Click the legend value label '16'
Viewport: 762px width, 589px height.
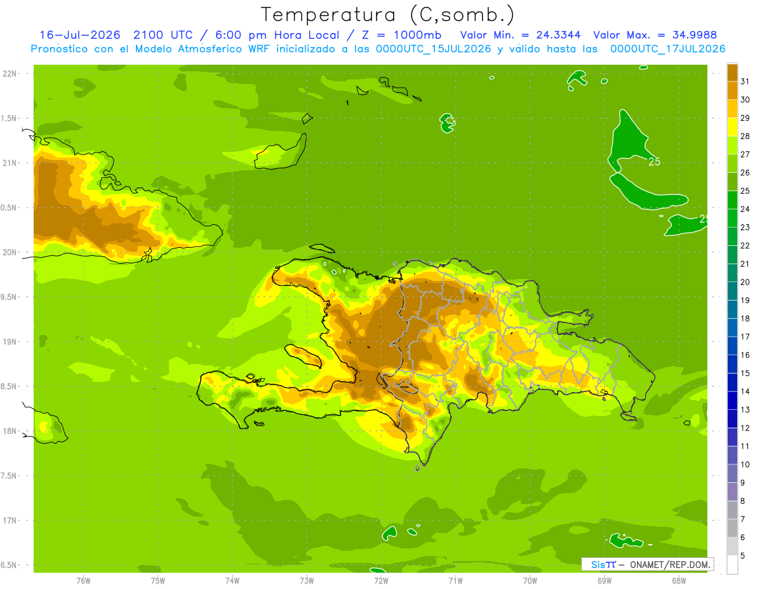coord(745,355)
